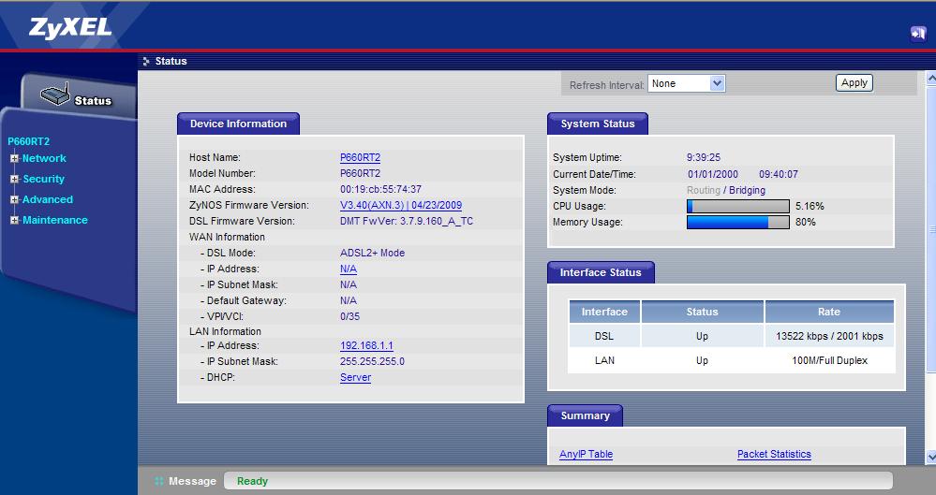The height and width of the screenshot is (495, 936).
Task: Open the Refresh Interval dropdown
Action: pyautogui.click(x=687, y=83)
